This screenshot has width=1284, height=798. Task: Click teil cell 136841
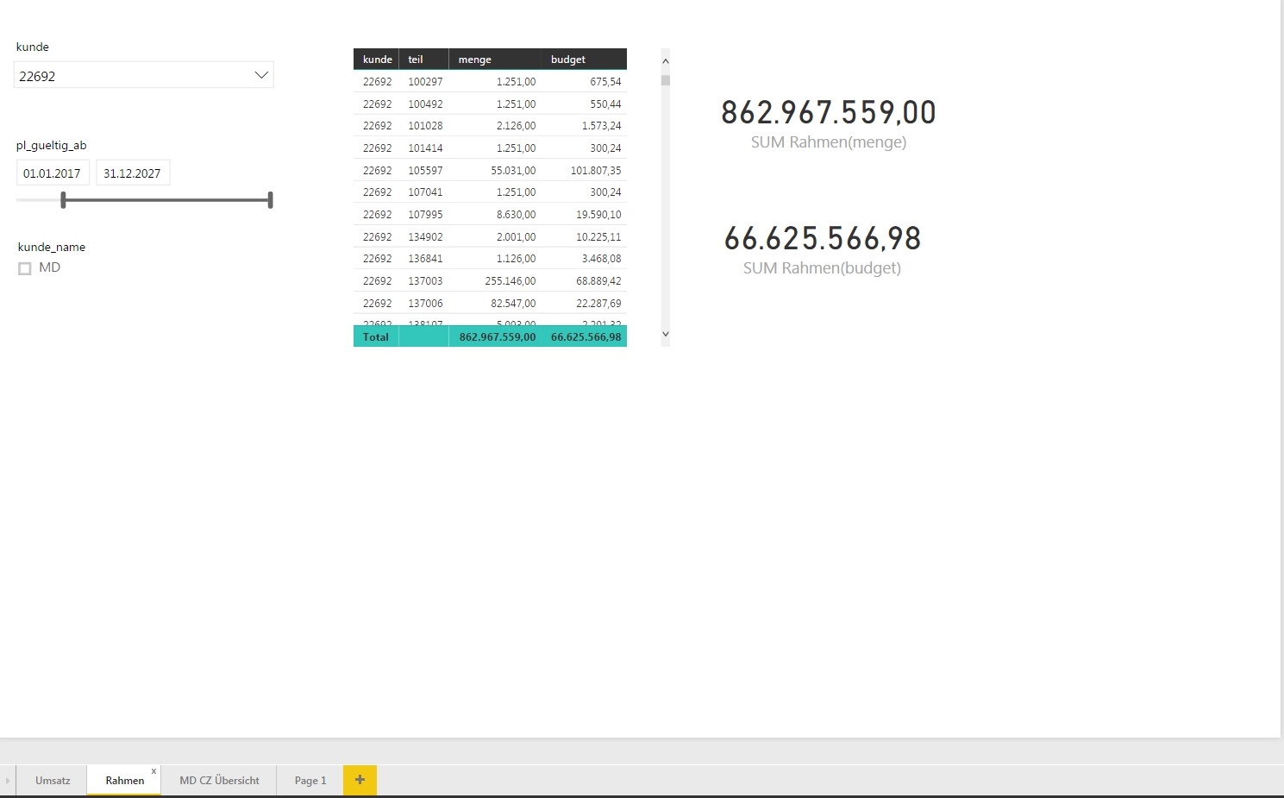click(425, 259)
